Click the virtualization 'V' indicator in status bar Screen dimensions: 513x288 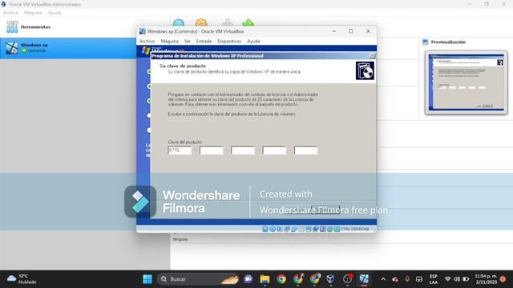point(322,229)
